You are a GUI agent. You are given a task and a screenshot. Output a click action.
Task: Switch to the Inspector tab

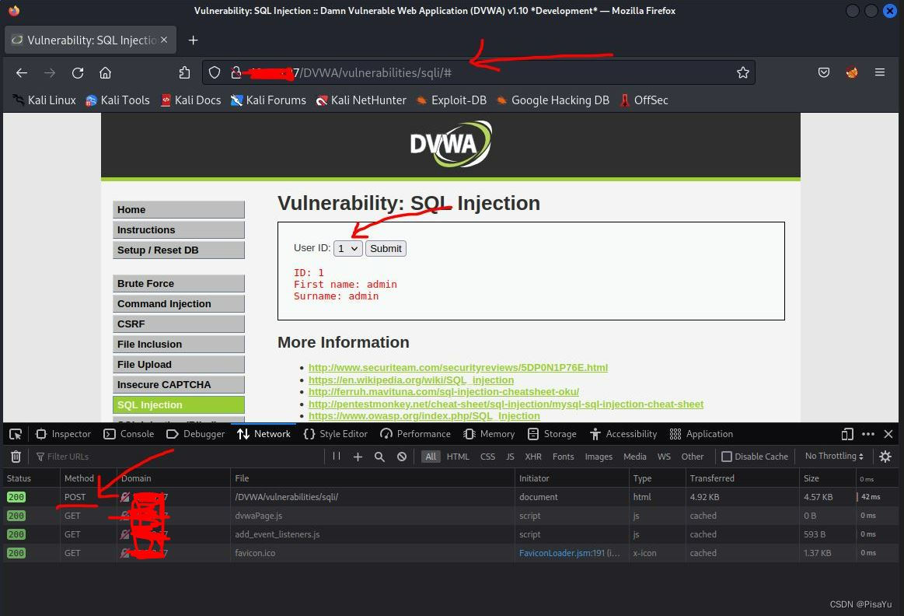point(64,434)
